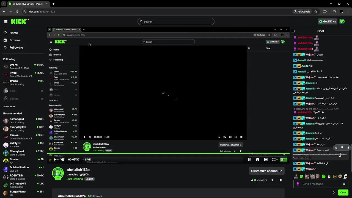Delete the hovered Wajdan7 chat message

(x=348, y=148)
